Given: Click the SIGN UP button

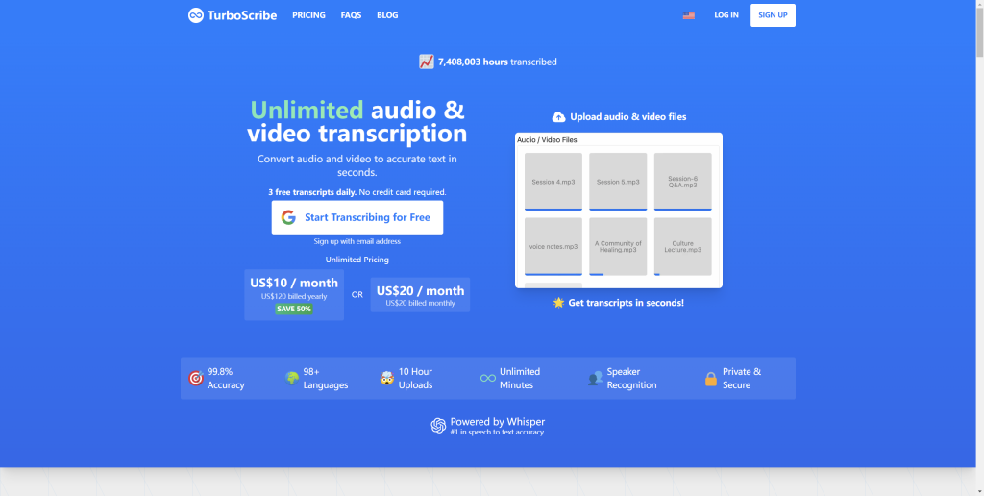Looking at the screenshot, I should pos(773,15).
